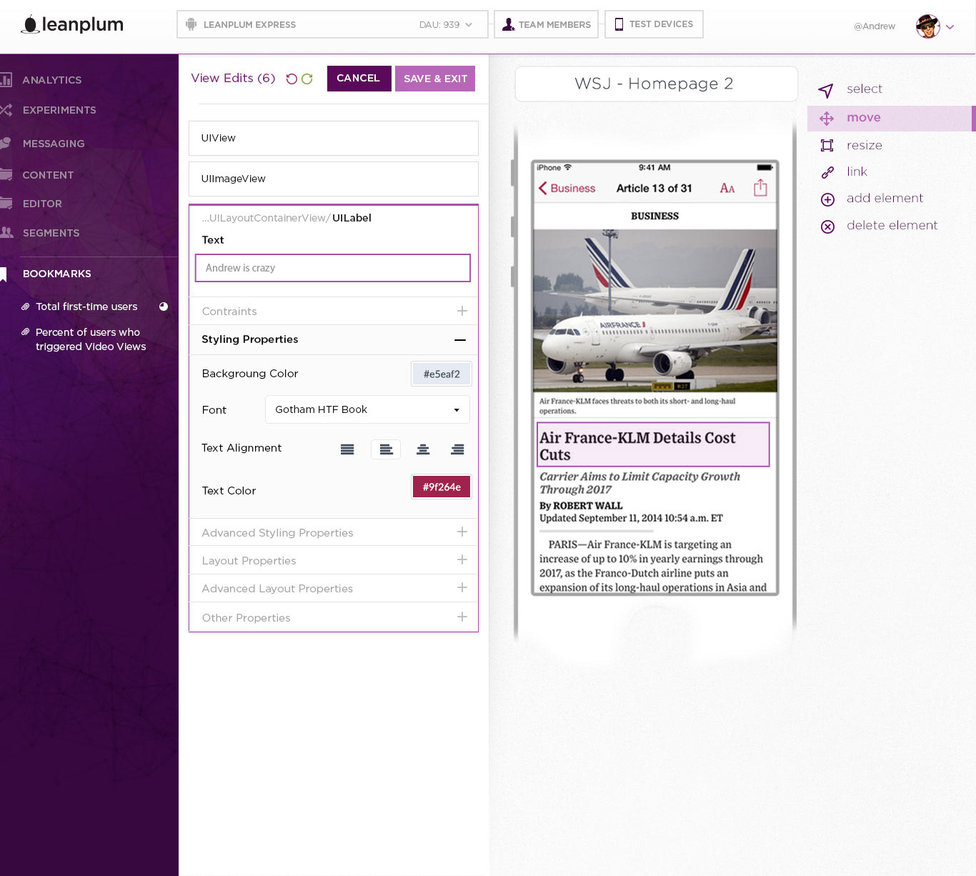Image resolution: width=976 pixels, height=876 pixels.
Task: Tap the Business back chevron in preview
Action: 543,188
